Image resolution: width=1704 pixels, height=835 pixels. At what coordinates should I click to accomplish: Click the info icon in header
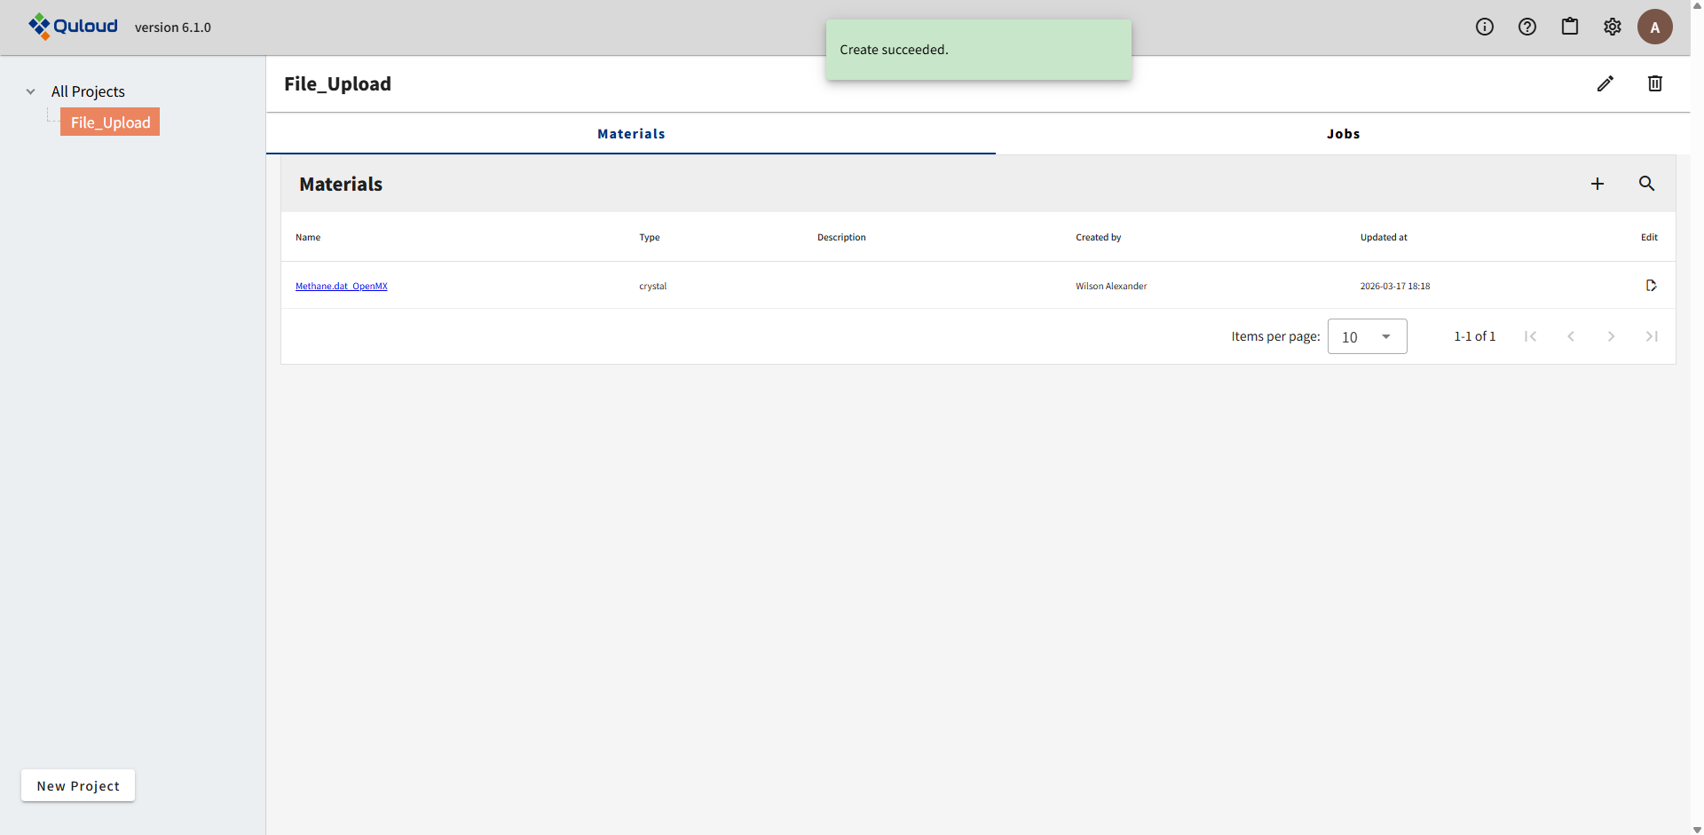[x=1484, y=27]
